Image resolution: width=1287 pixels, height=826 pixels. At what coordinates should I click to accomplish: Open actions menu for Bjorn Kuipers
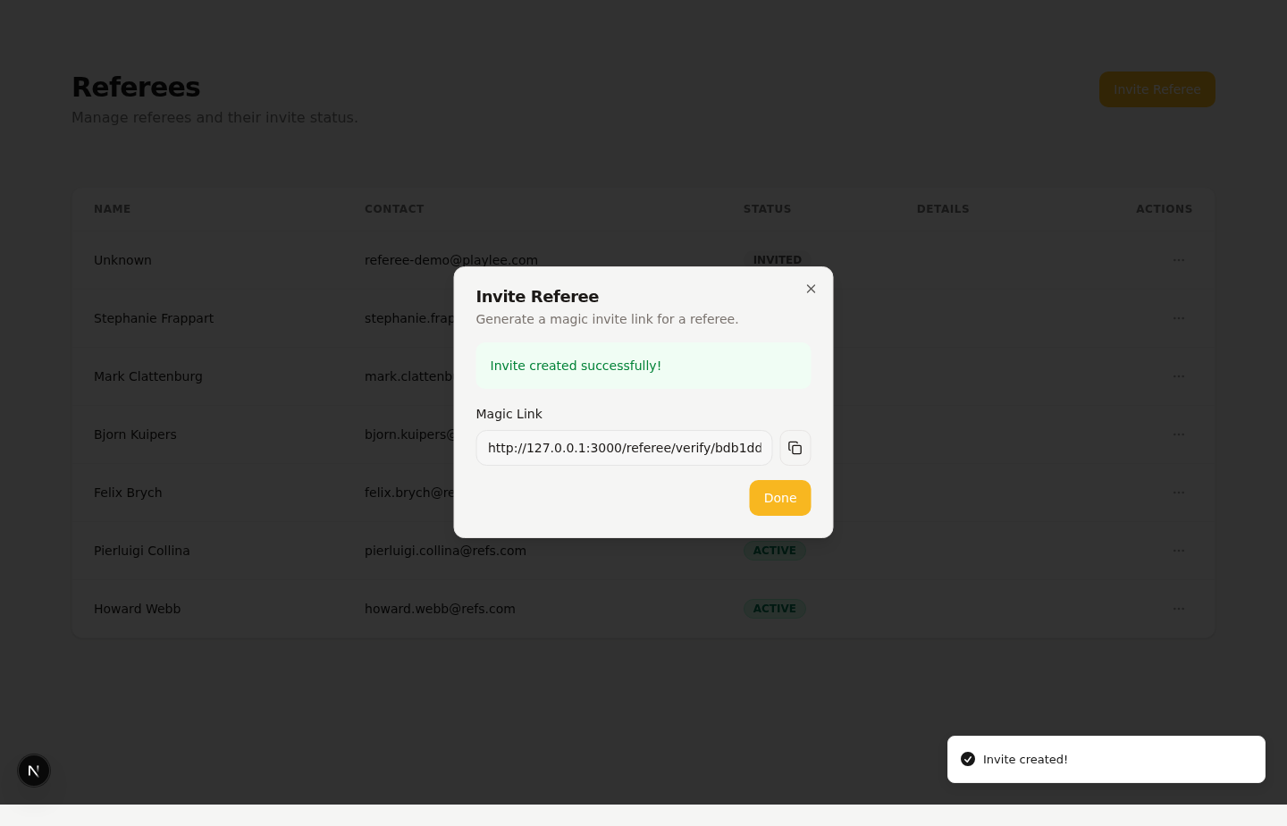[x=1178, y=434]
